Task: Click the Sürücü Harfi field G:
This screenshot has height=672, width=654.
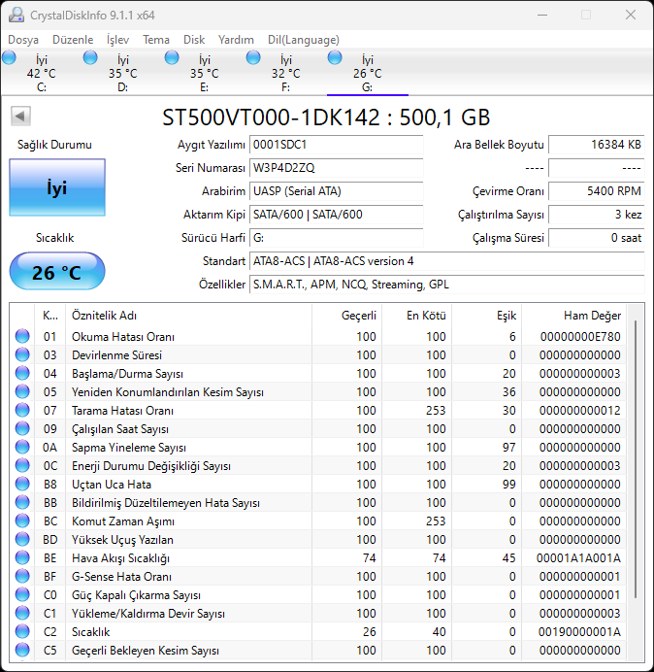Action: (336, 237)
